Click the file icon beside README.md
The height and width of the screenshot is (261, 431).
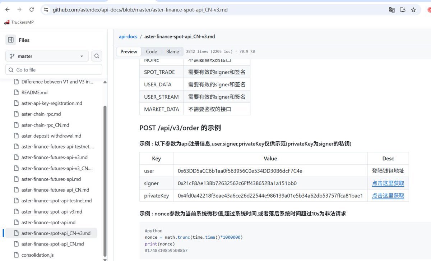click(16, 92)
